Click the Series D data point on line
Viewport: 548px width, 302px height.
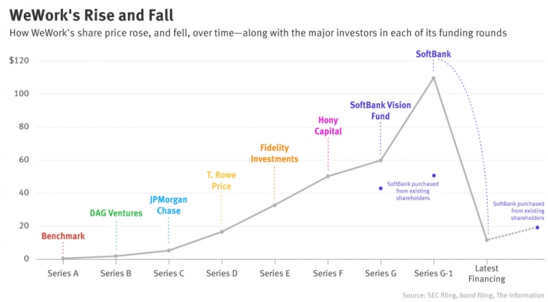pos(221,232)
